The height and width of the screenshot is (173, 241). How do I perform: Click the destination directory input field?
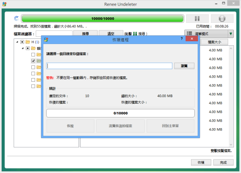[x=109, y=66]
